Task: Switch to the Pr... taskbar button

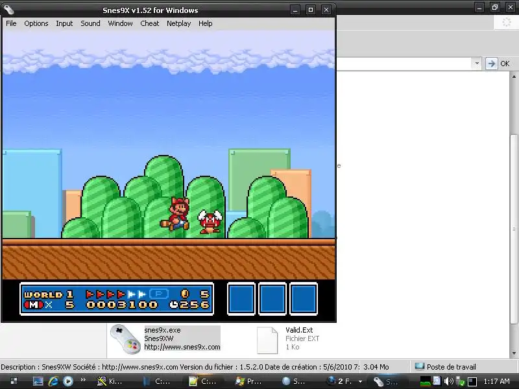Action: pos(249,381)
